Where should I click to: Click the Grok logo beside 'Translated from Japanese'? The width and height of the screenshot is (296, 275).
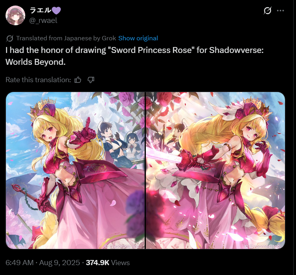coord(9,38)
